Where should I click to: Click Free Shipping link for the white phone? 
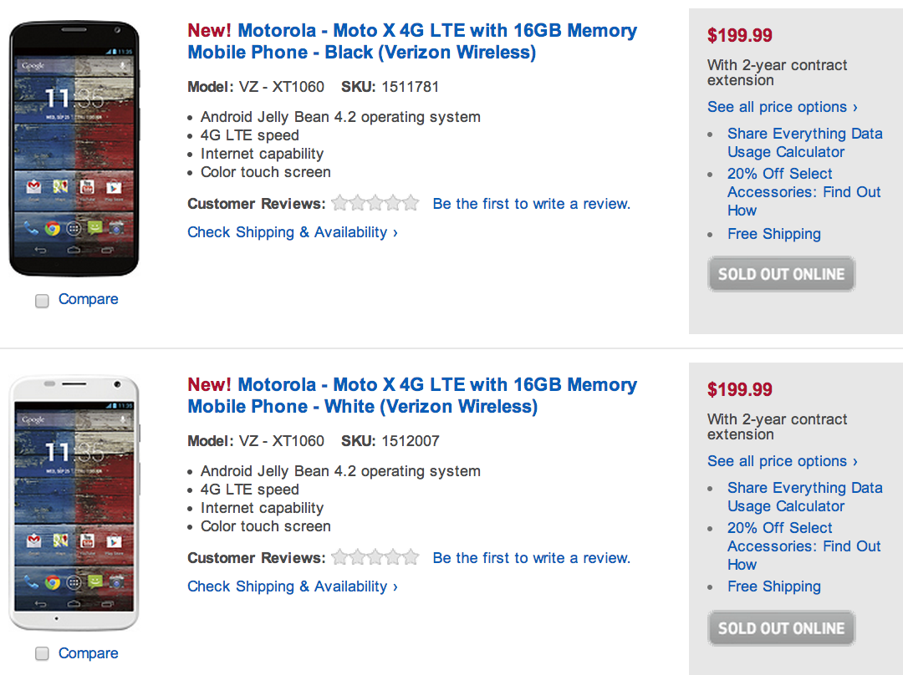coord(773,586)
